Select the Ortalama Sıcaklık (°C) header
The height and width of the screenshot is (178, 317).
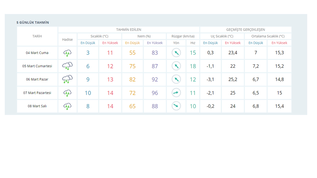coord(268,36)
